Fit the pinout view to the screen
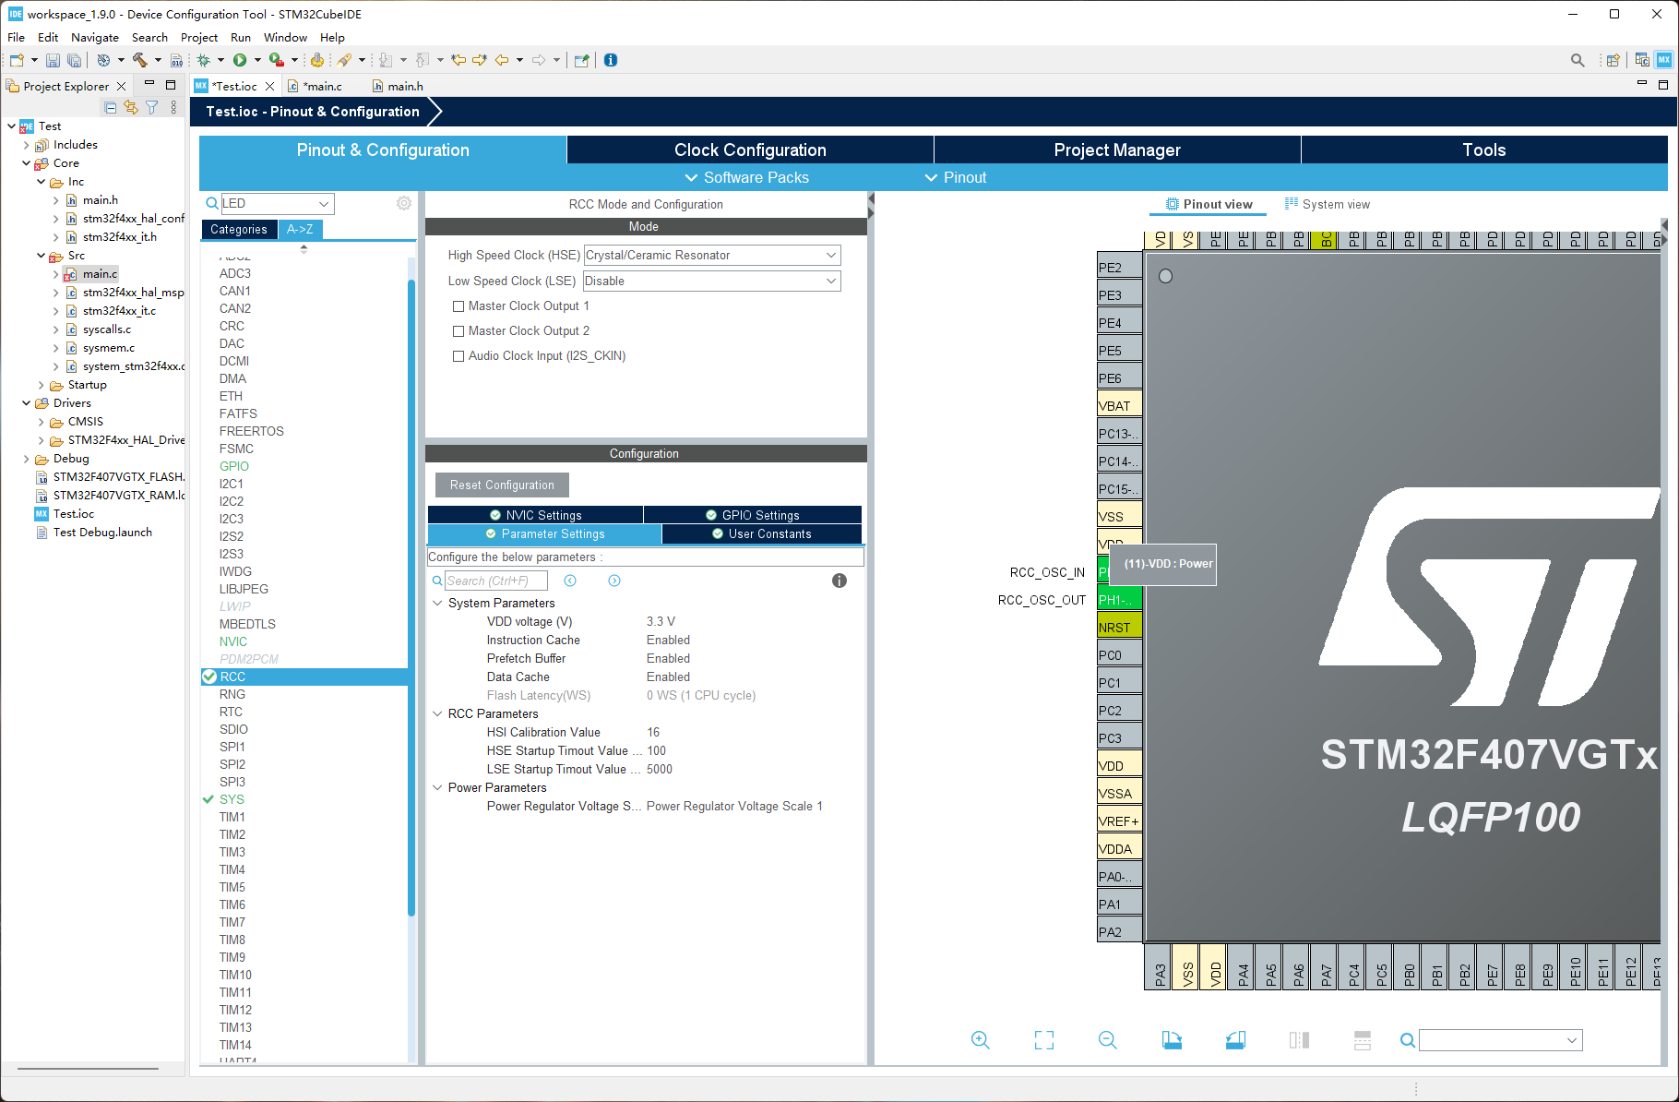Image resolution: width=1679 pixels, height=1102 pixels. point(1044,1040)
